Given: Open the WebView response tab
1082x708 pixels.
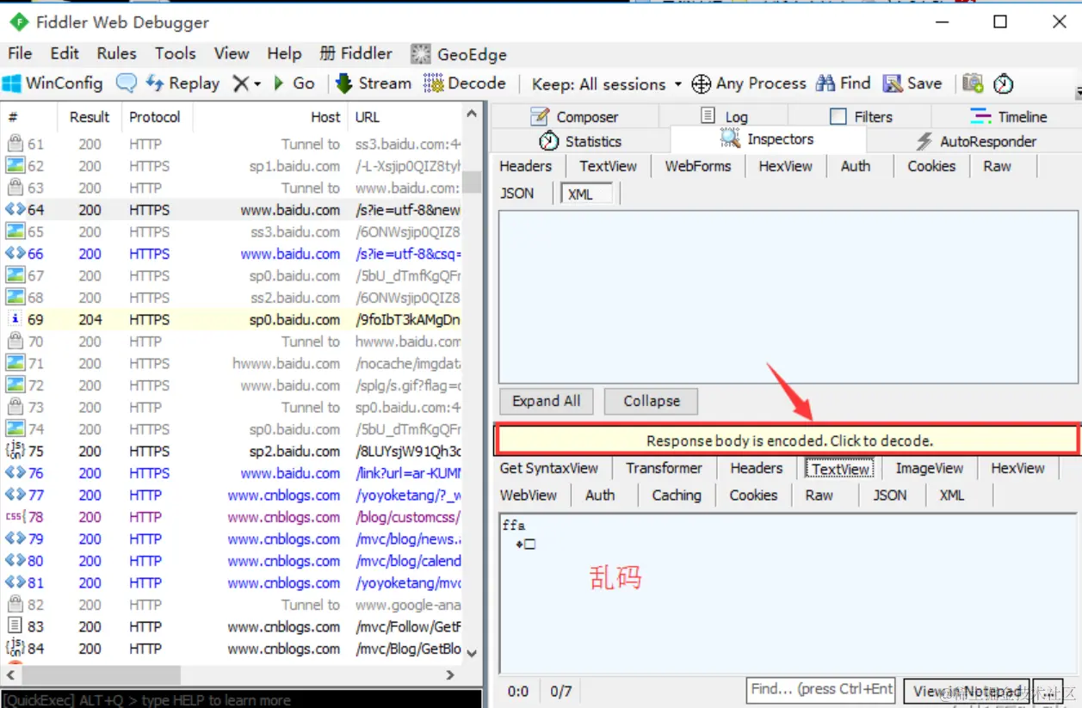Looking at the screenshot, I should tap(528, 495).
